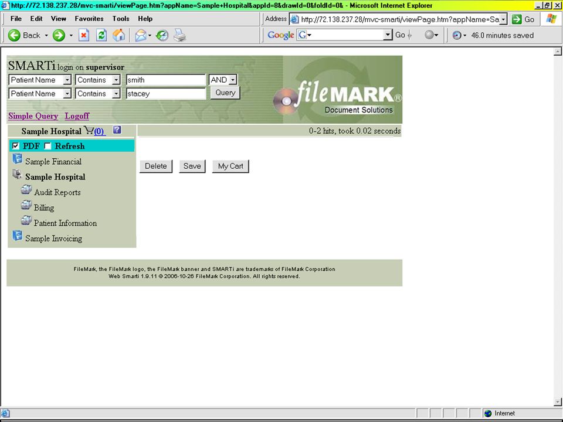Click the minutes saved clock icon

pyautogui.click(x=457, y=35)
